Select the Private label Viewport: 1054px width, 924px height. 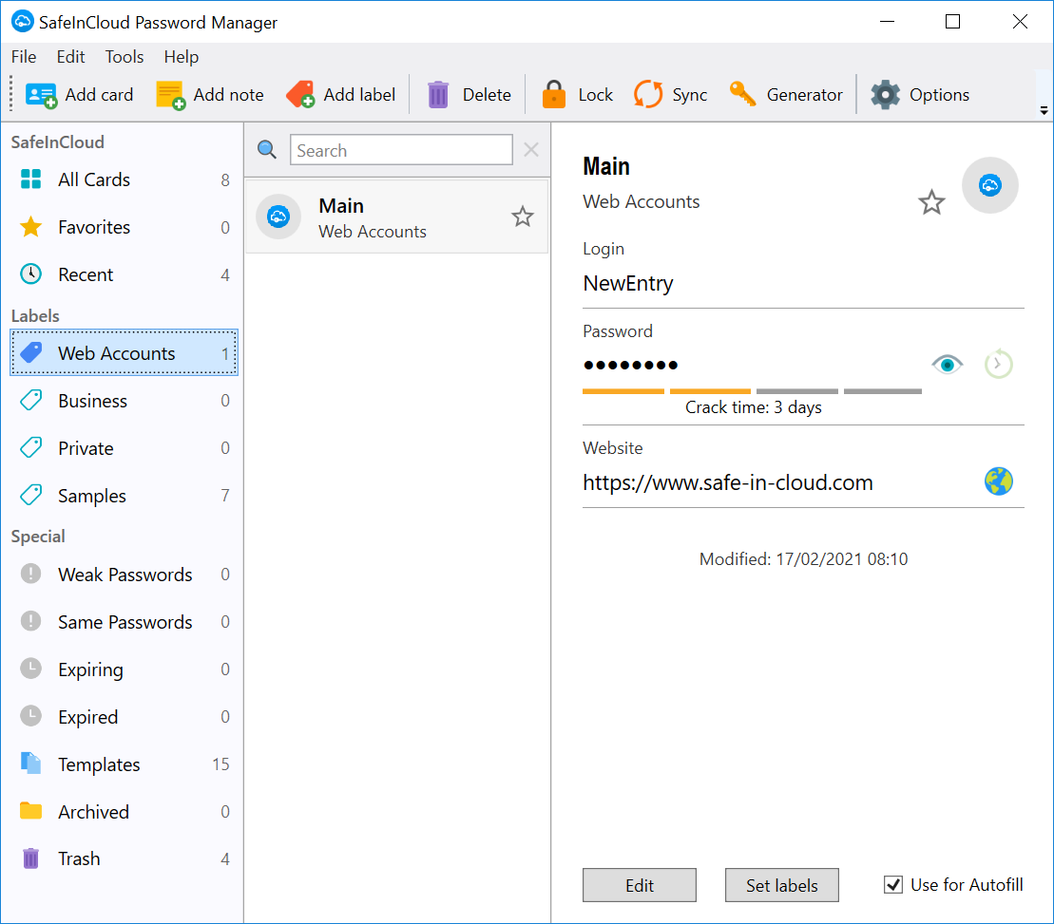(x=124, y=448)
